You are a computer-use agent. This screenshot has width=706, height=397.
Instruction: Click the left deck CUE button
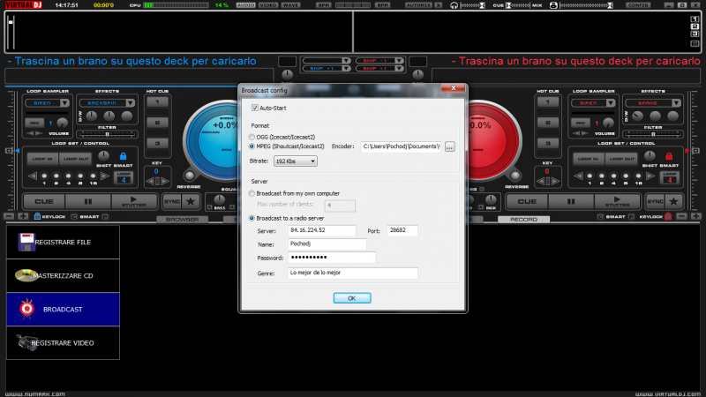44,202
